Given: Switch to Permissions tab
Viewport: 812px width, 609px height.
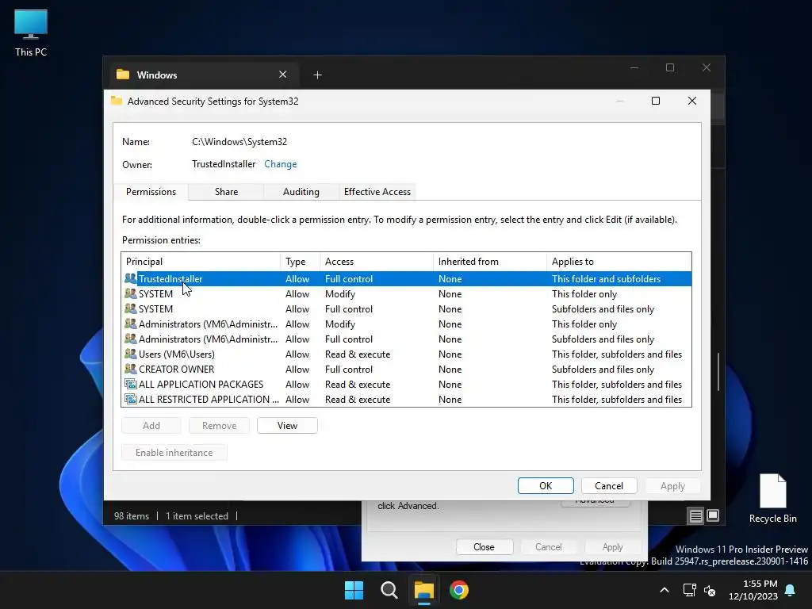Looking at the screenshot, I should pos(151,192).
